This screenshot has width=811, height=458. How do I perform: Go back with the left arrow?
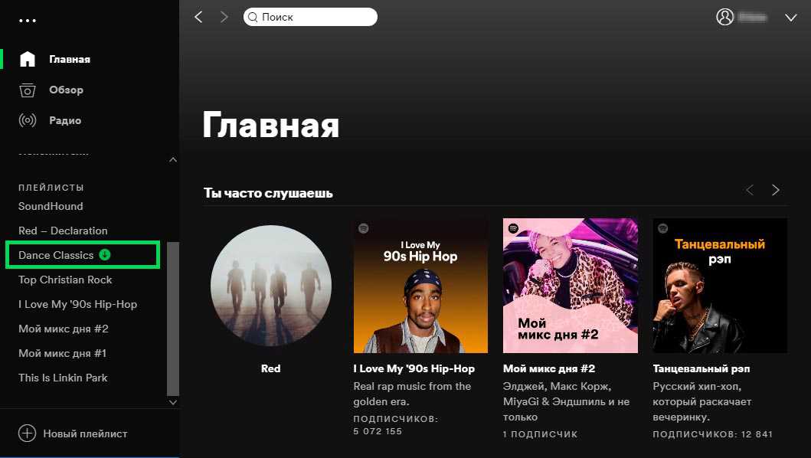point(198,17)
